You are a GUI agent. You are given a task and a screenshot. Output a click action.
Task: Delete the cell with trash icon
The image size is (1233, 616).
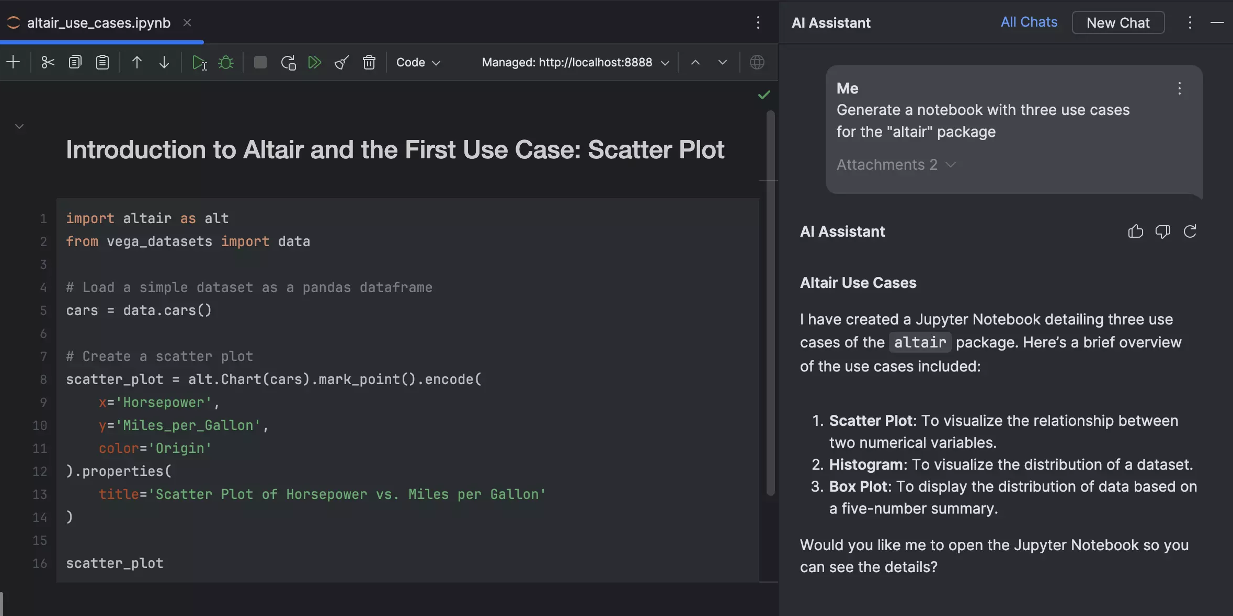369,62
